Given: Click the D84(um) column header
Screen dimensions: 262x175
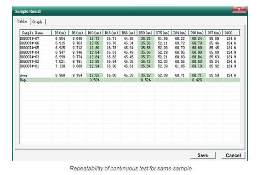Looking at the screenshot, I should coord(180,33).
